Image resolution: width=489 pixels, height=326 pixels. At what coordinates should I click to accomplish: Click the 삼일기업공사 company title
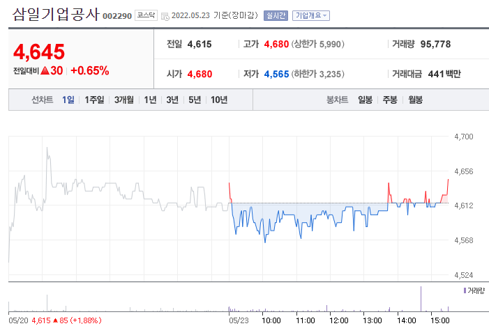coord(56,15)
